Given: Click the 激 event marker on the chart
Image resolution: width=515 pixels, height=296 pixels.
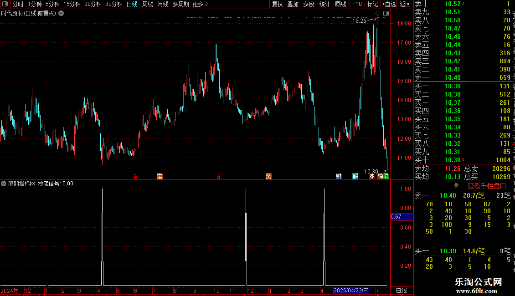Looking at the screenshot, I should (269, 176).
